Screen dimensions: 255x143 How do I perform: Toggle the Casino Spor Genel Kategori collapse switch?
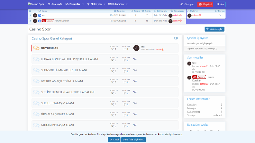pos(176,38)
